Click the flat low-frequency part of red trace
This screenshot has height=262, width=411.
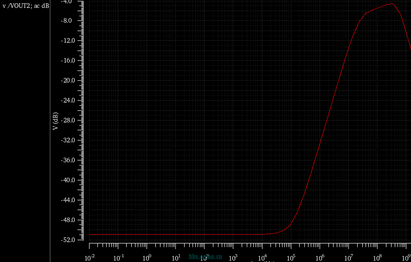[x=176, y=234]
